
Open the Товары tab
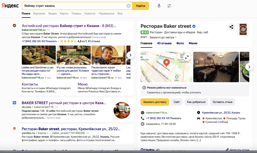pyautogui.click(x=76, y=13)
